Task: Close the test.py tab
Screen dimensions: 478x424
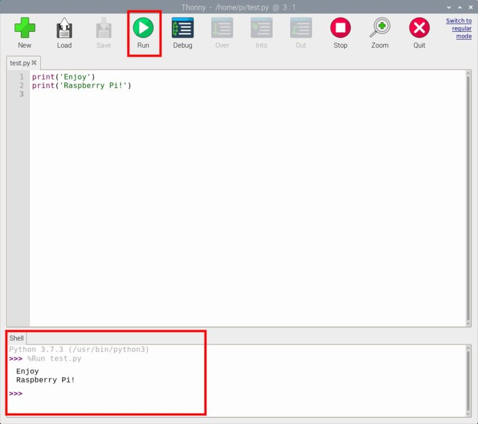Action: click(33, 63)
